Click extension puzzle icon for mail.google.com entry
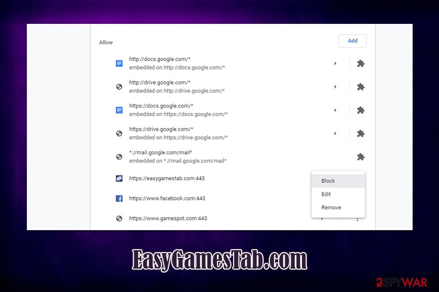The width and height of the screenshot is (439, 292). coord(360,157)
